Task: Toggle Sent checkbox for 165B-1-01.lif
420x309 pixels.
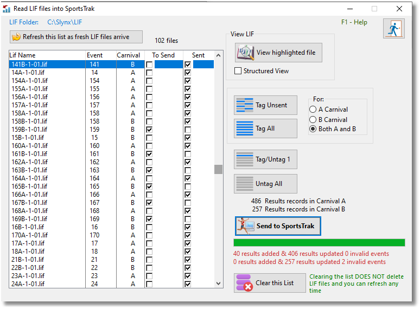Action: click(188, 186)
